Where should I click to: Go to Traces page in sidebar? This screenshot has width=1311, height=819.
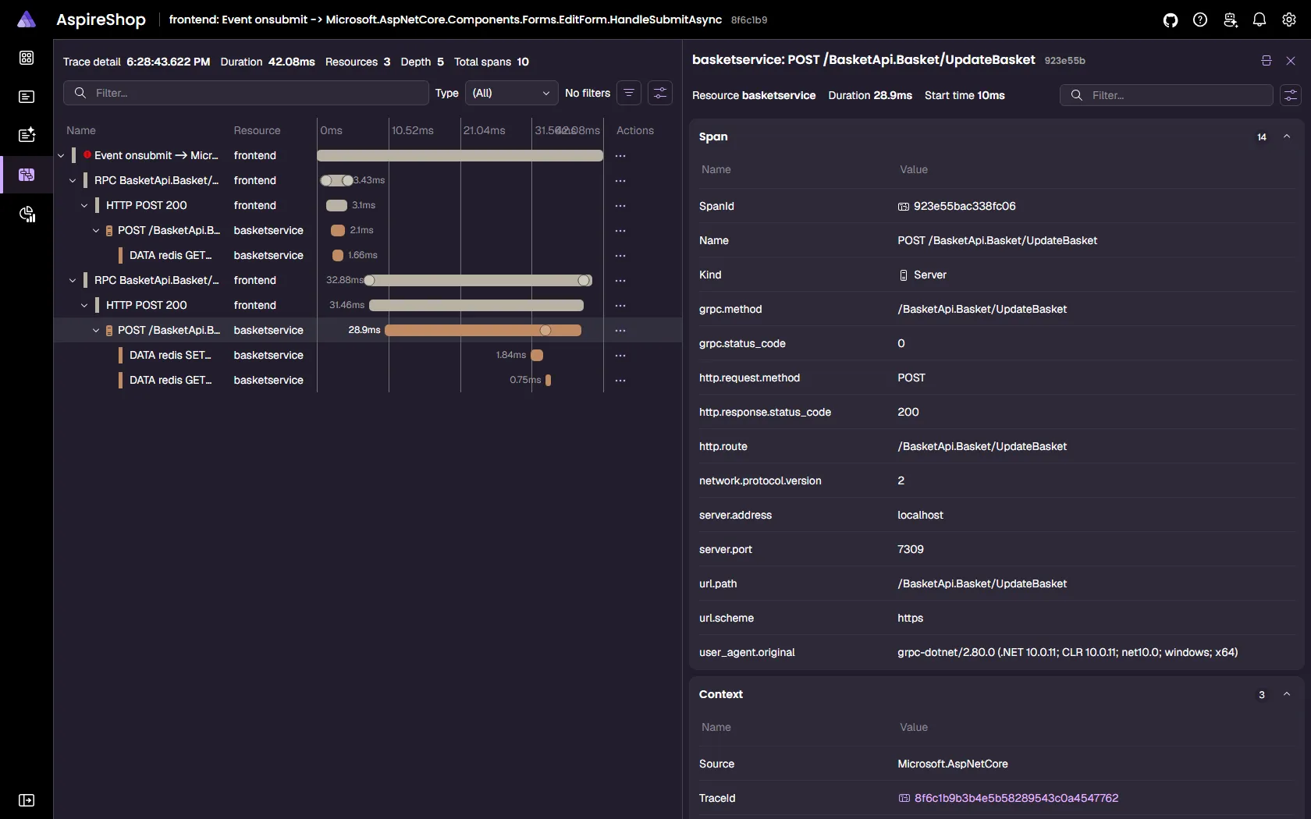[27, 175]
